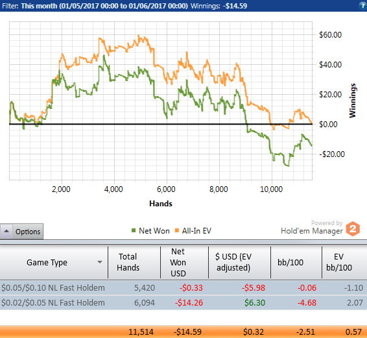Screen dimensions: 367x338
Task: Click the totals row with 11,514 hands
Action: [184, 332]
